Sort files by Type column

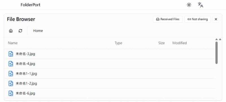tap(118, 43)
